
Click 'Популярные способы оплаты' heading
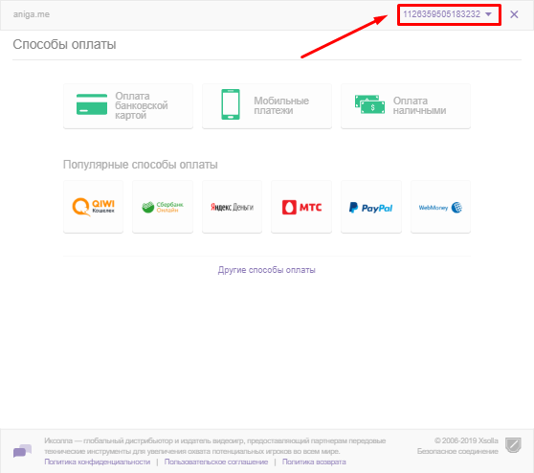pos(141,165)
